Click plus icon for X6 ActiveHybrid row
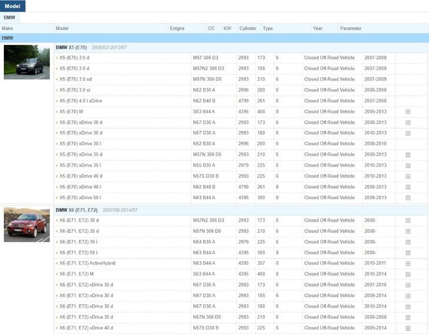Viewport: 429px width, 334px height. [408, 264]
